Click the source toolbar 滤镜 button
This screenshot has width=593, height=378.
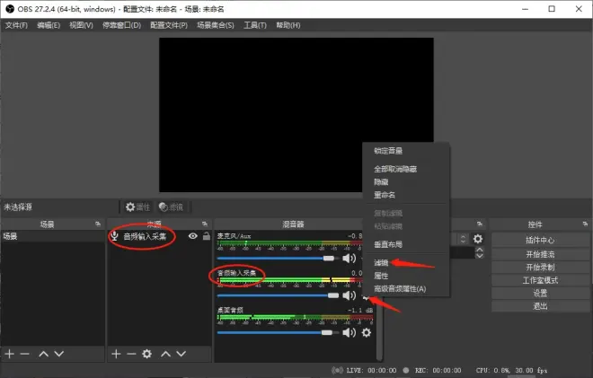tap(172, 207)
